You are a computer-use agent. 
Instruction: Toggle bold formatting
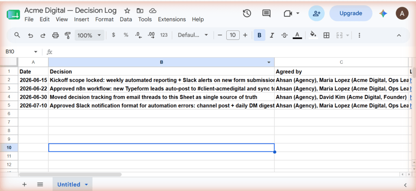[260, 35]
